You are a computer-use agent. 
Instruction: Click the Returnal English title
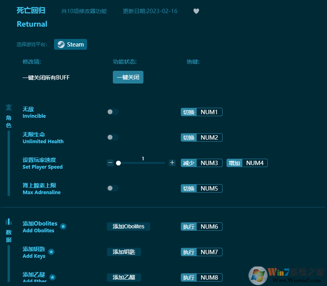[x=32, y=24]
